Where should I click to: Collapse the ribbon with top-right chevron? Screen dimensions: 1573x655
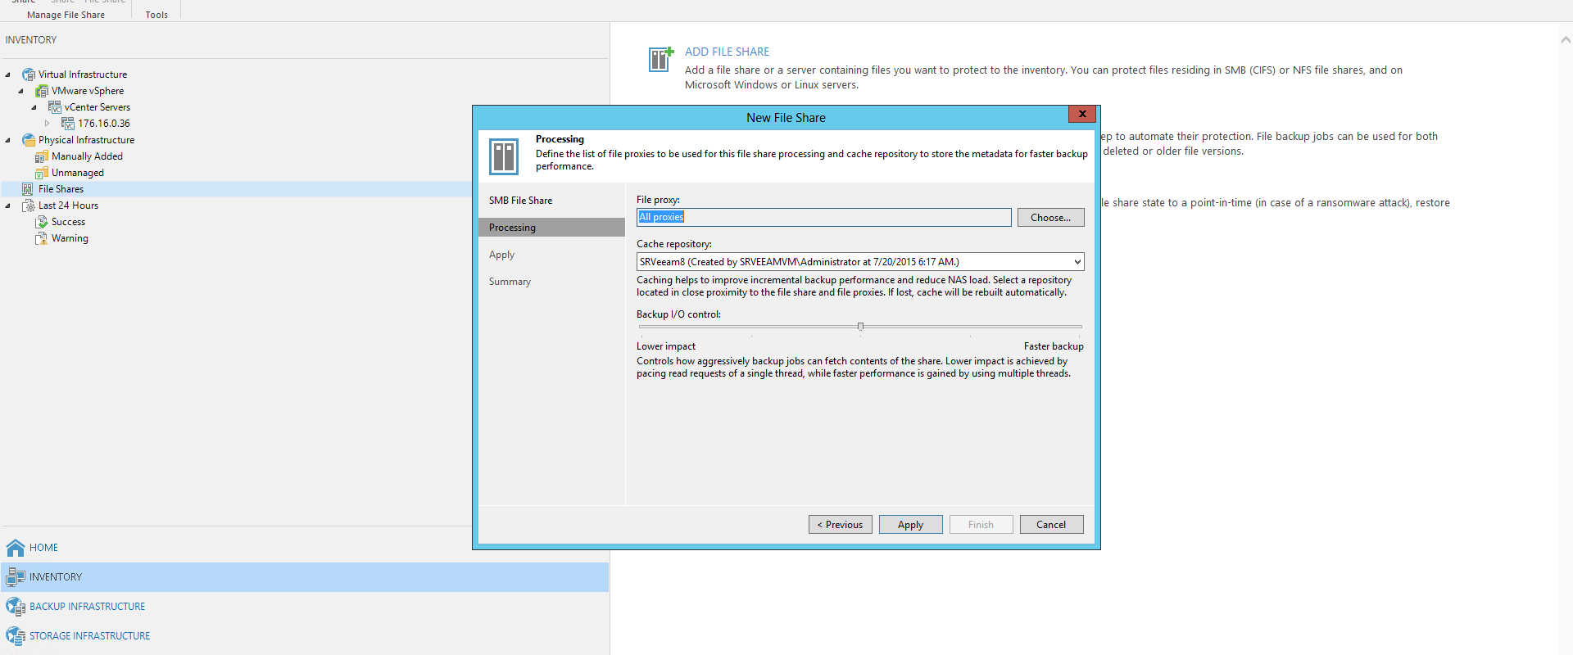tap(1565, 39)
